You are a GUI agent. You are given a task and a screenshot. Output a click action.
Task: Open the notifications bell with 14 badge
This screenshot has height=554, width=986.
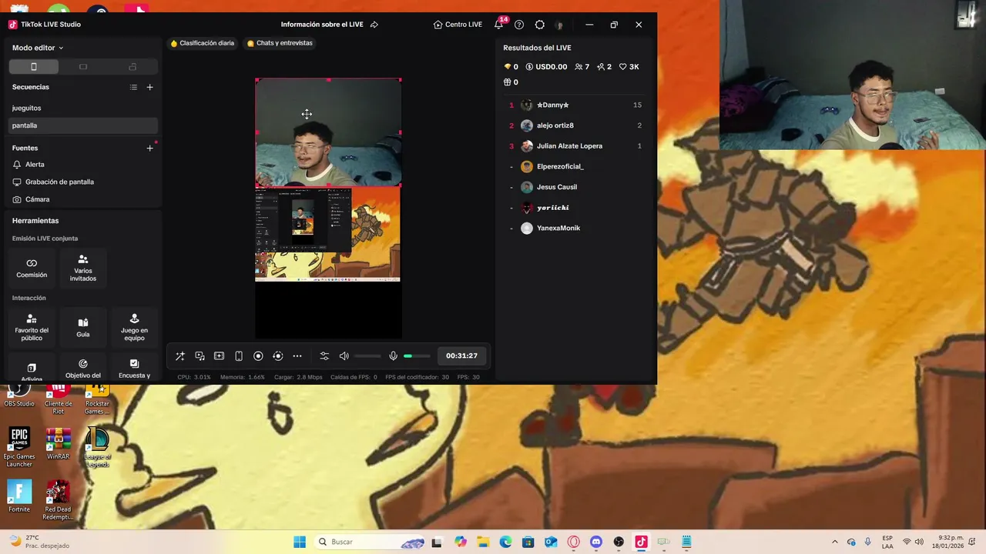[498, 25]
